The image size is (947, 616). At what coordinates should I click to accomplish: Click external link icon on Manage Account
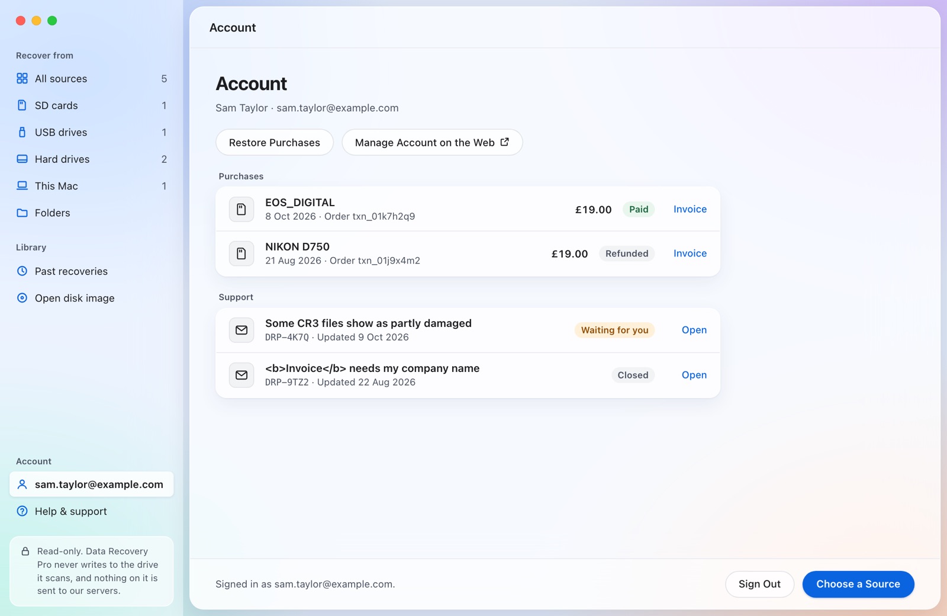click(505, 142)
